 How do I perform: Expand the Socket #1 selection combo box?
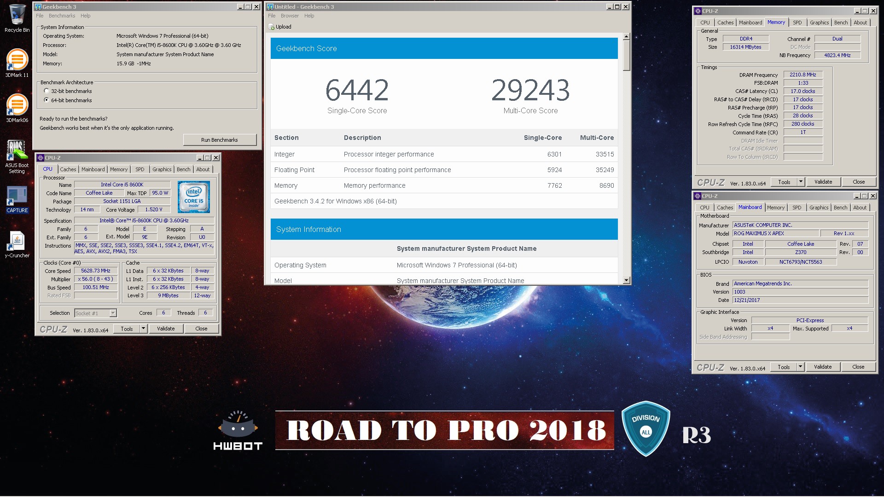[x=113, y=313]
